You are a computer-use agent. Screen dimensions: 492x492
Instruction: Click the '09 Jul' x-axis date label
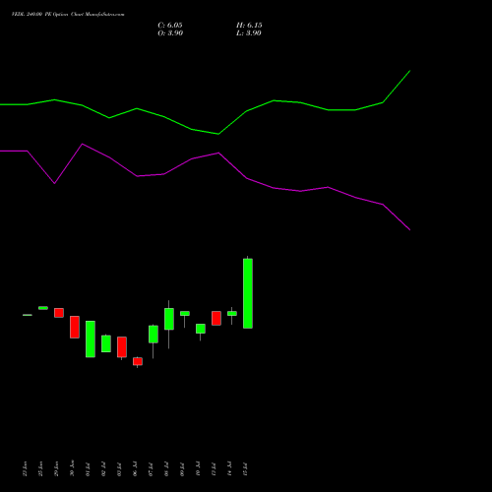point(182,469)
